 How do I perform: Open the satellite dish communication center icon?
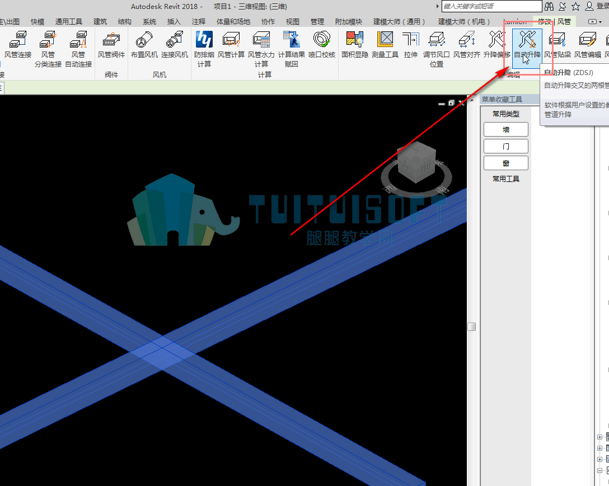pos(563,6)
